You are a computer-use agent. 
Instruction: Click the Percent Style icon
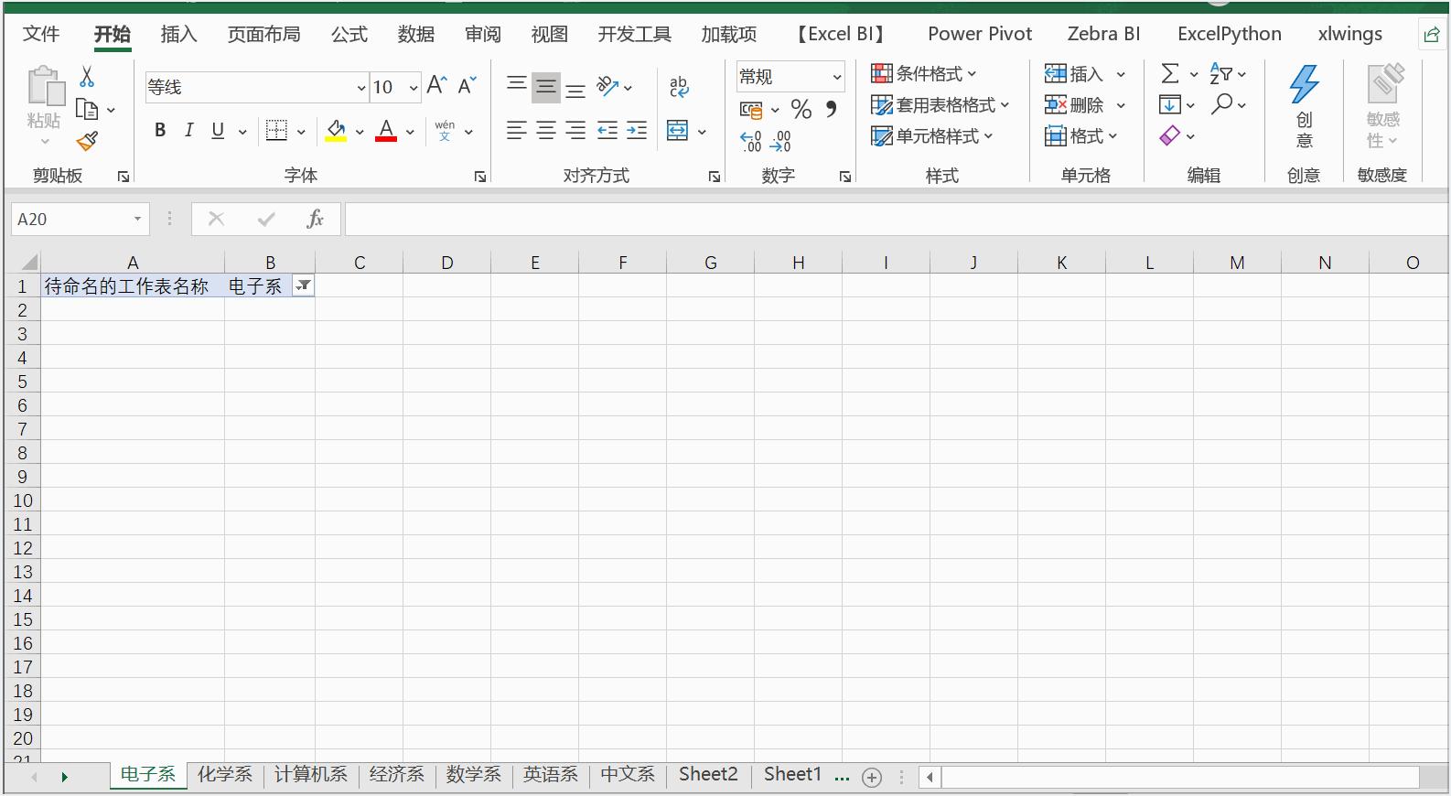[801, 110]
